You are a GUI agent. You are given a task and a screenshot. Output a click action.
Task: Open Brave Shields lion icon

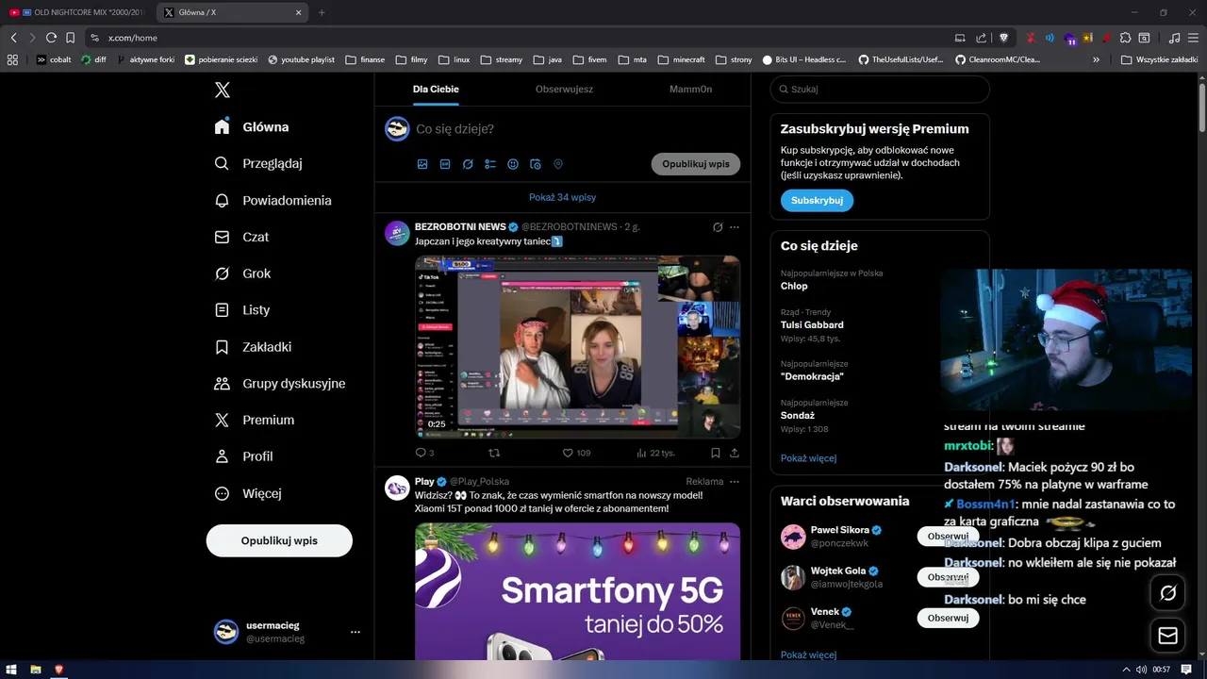coord(1003,38)
